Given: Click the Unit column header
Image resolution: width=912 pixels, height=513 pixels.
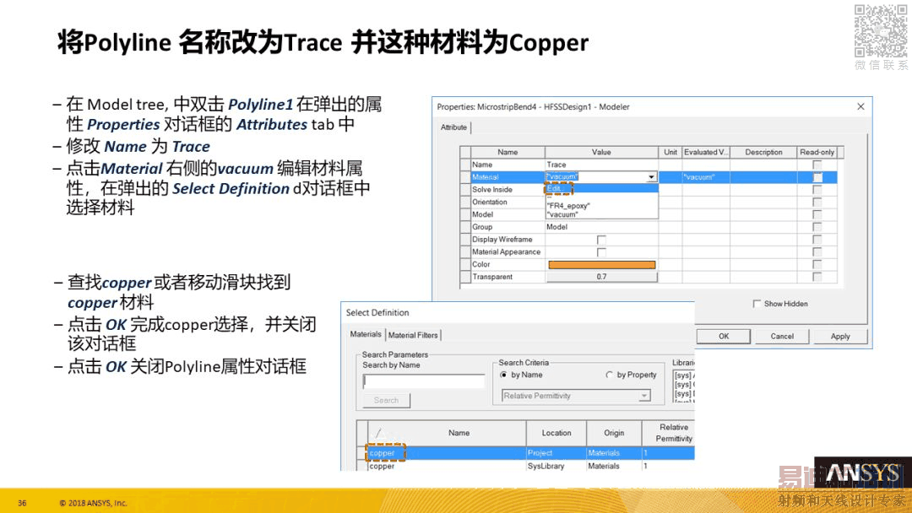Looking at the screenshot, I should point(670,152).
